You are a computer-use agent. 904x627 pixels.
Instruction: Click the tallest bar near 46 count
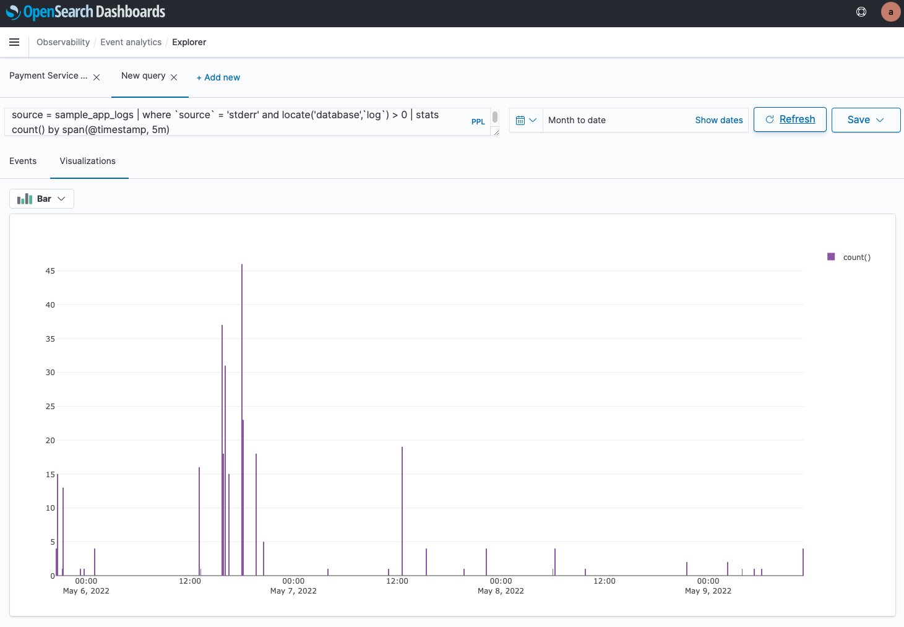coord(242,420)
